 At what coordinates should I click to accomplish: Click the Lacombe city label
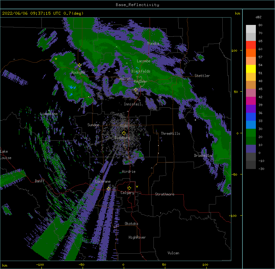144,61
